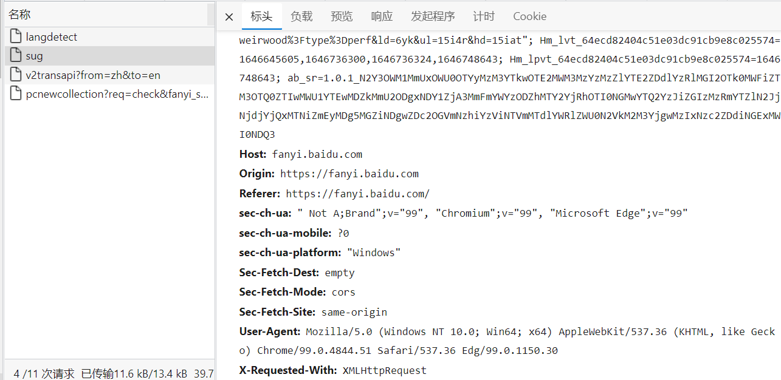The height and width of the screenshot is (380, 781).
Task: Click the Sec-Fetch-Dest value empty
Action: click(340, 273)
